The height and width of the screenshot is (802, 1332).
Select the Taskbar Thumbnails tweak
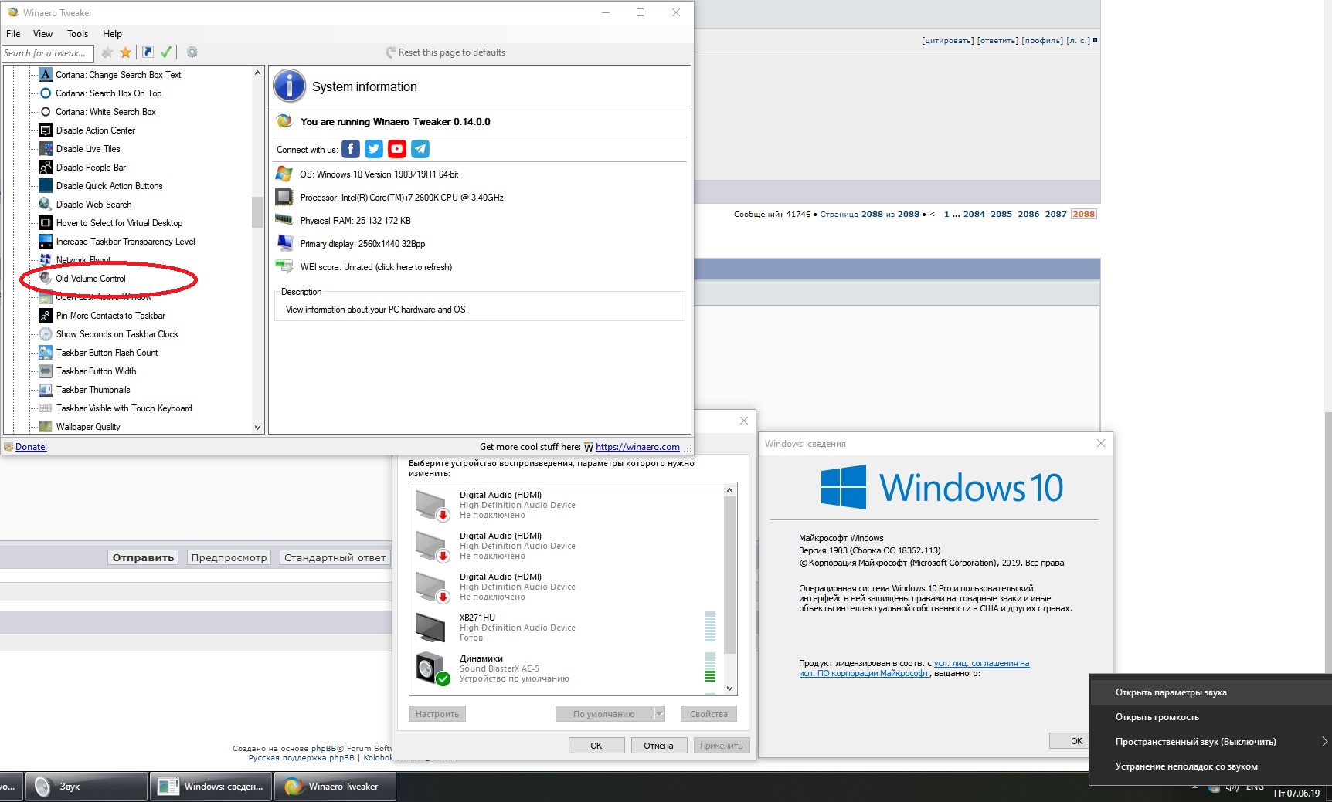[x=93, y=390]
